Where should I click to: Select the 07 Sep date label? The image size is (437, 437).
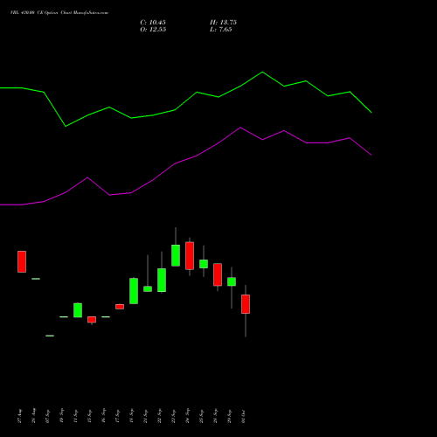click(x=48, y=416)
